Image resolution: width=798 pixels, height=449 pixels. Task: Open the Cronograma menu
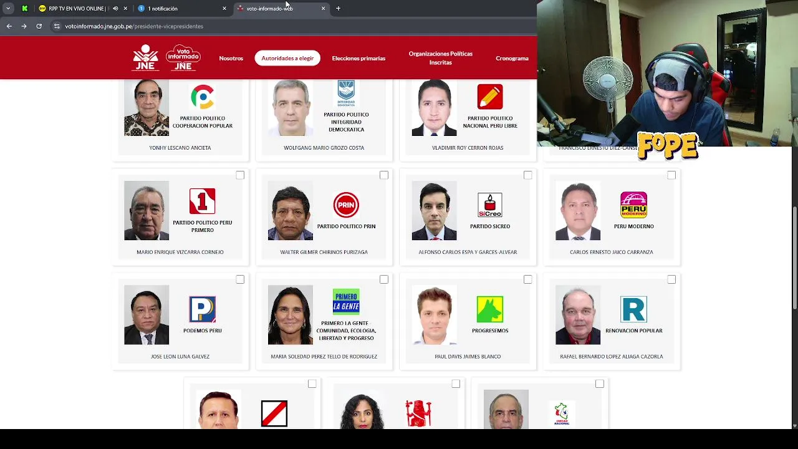point(512,58)
